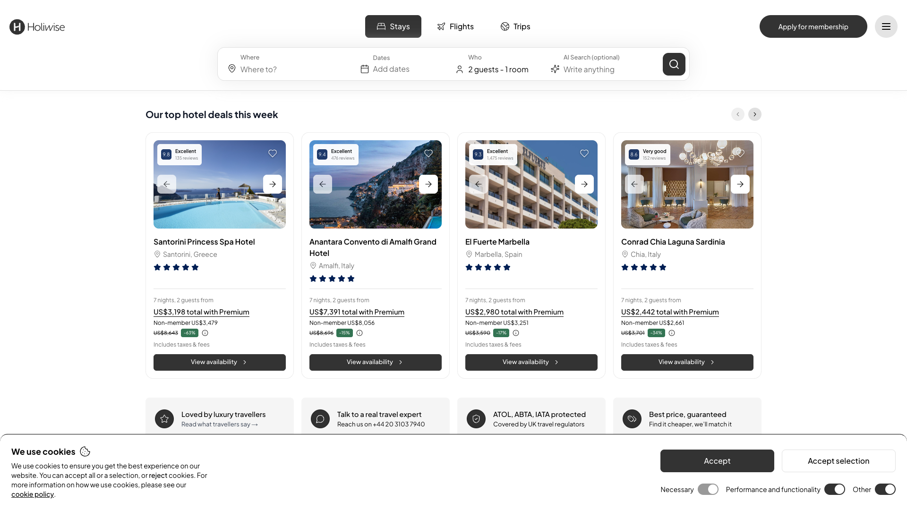Open the hamburger menu icon
Viewport: 907px width, 510px height.
886,26
